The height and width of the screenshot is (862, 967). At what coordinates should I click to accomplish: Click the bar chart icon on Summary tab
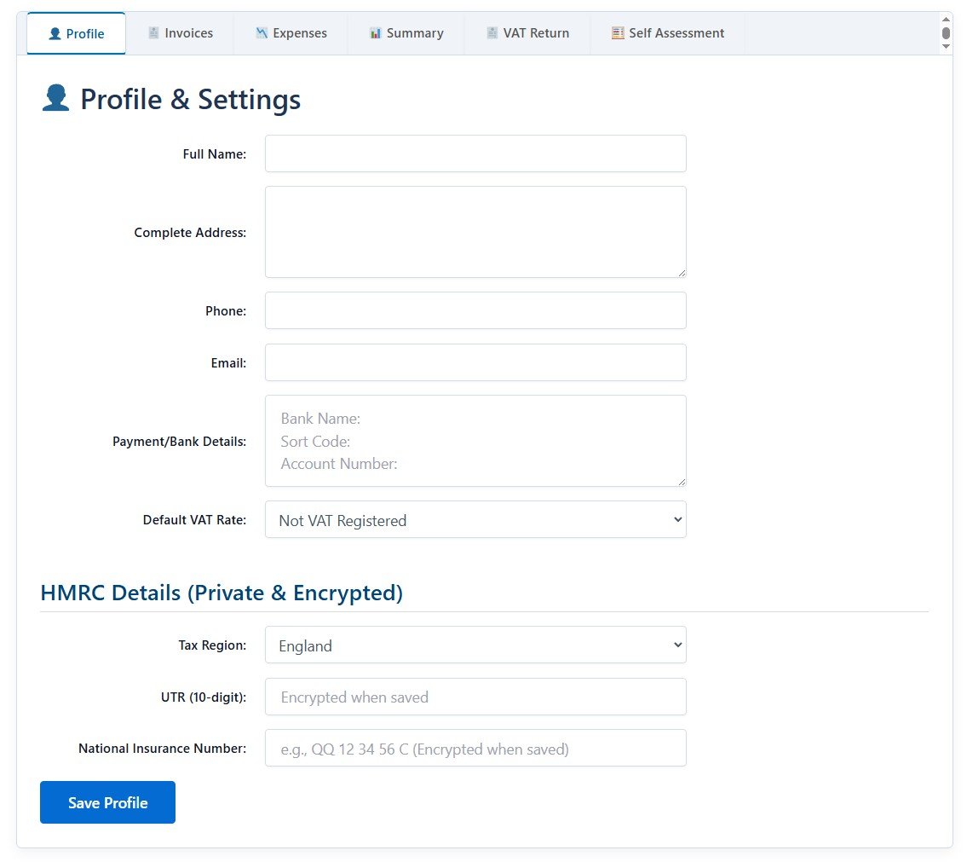[376, 32]
